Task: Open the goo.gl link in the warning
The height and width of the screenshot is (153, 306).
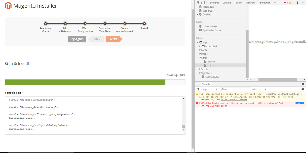Action: pyautogui.click(x=234, y=100)
